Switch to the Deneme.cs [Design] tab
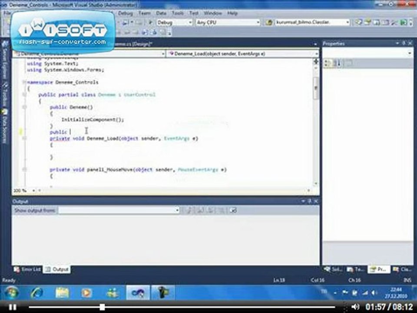The width and height of the screenshot is (417, 313). (133, 44)
